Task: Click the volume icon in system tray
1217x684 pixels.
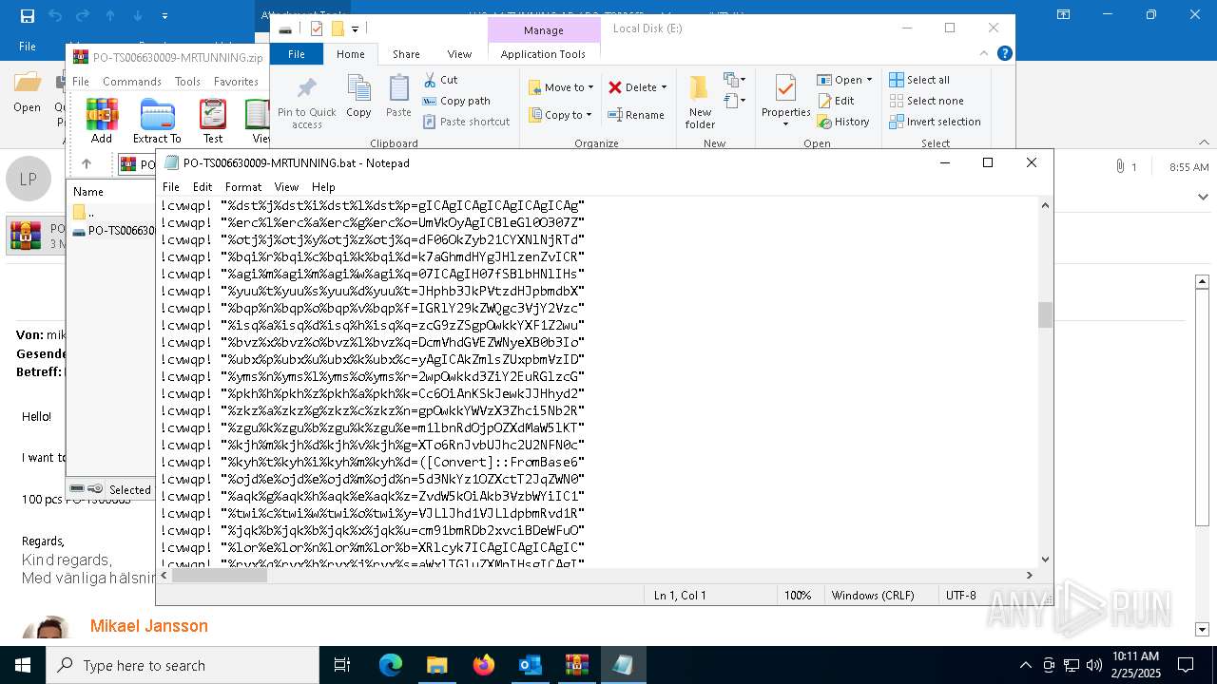Action: pyautogui.click(x=1094, y=665)
